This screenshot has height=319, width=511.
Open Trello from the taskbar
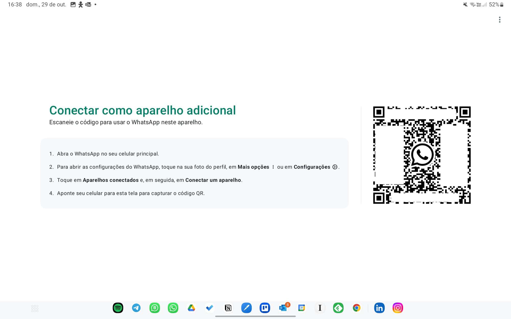pos(265,308)
